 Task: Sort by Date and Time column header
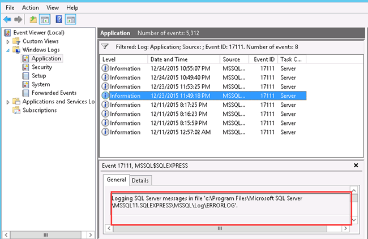184,59
